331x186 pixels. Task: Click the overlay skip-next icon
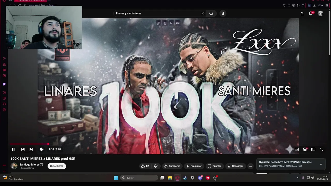(171, 23)
